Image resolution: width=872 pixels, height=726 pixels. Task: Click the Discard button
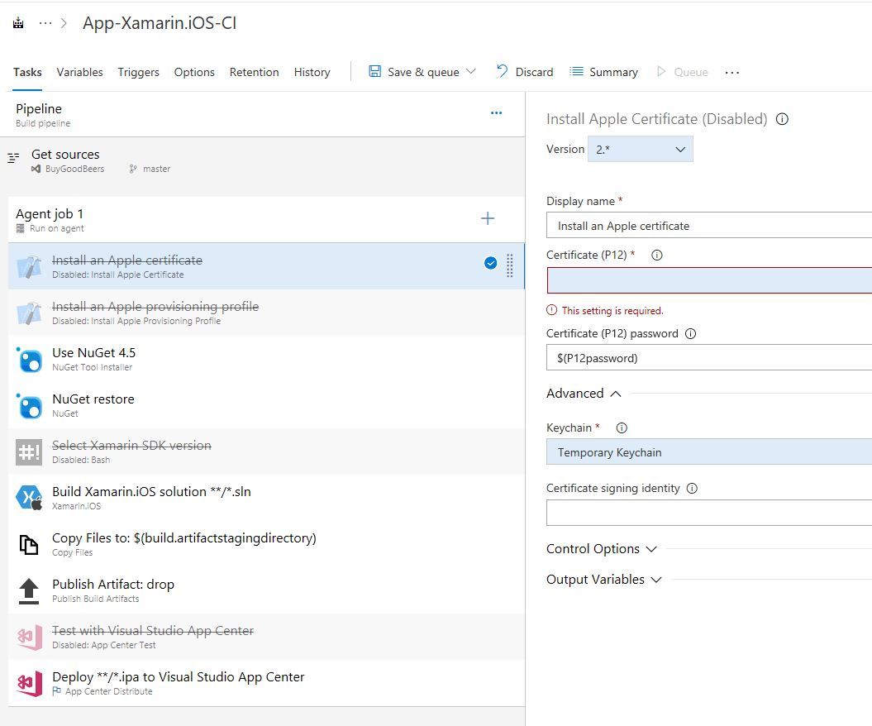pyautogui.click(x=524, y=72)
